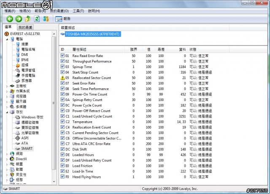The image size is (270, 194).
Task: Open the portable computer tree item
Action: (x=28, y=75)
